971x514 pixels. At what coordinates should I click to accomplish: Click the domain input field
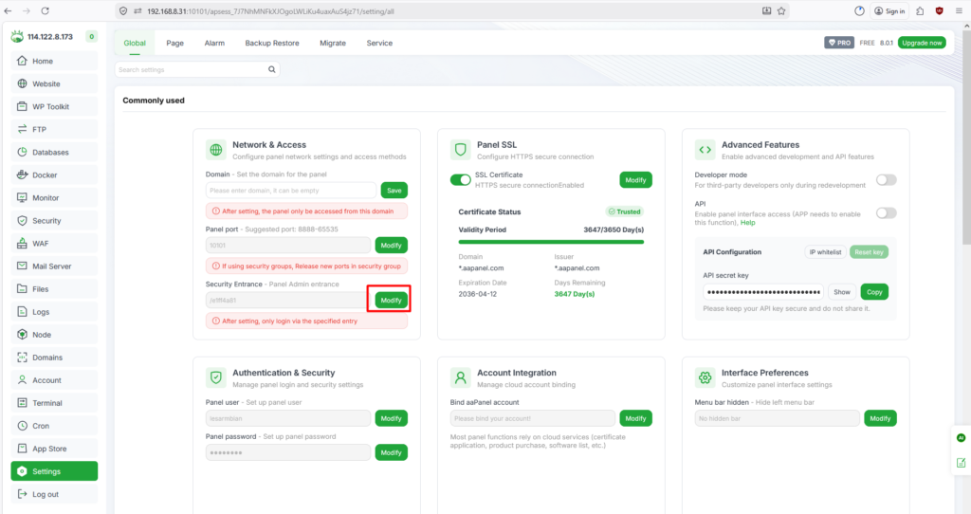pyautogui.click(x=291, y=191)
